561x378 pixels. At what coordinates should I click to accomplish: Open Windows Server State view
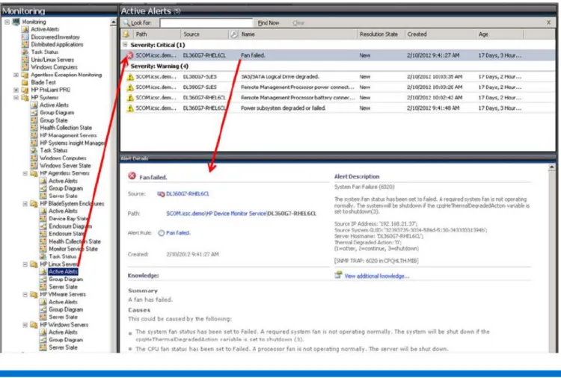(x=65, y=165)
